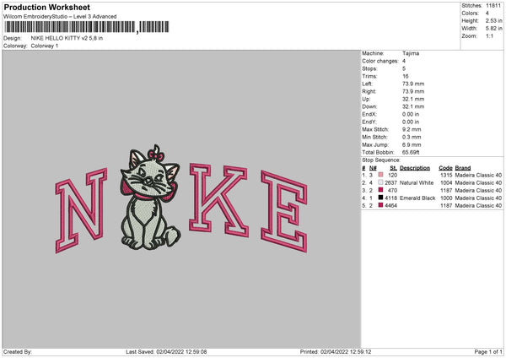The width and height of the screenshot is (506, 358).
Task: Click the 'EndY:' label
Action: pos(369,122)
